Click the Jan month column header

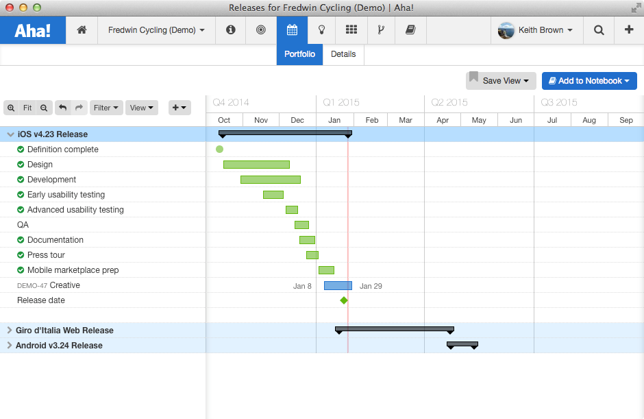334,120
